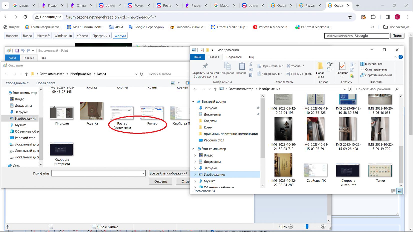Open the Вид tab in Paint

[44, 58]
